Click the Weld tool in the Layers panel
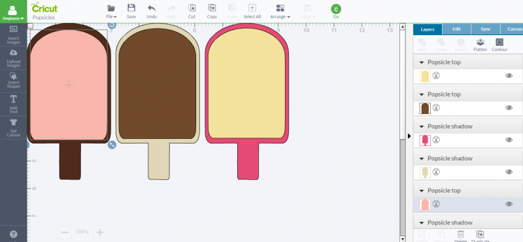Screen dimensions: 523x242 pos(441,45)
